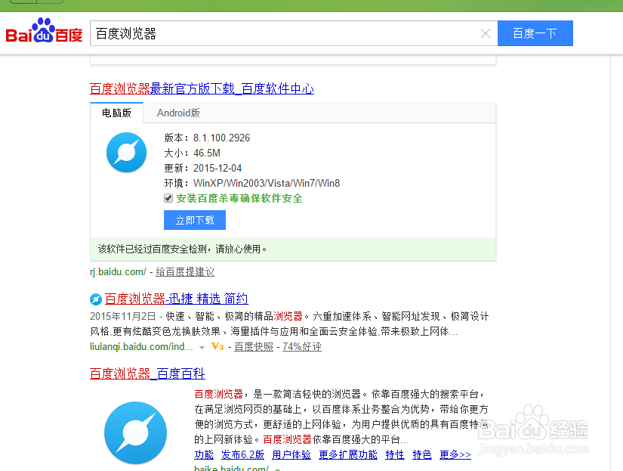Open the 功能 sub-link
This screenshot has height=471, width=623.
click(x=204, y=454)
